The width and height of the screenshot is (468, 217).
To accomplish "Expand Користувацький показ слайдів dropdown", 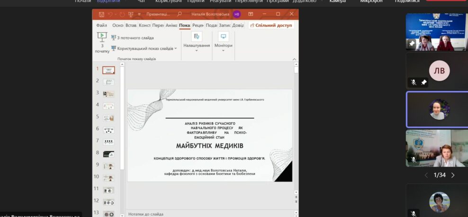I will click(x=176, y=48).
